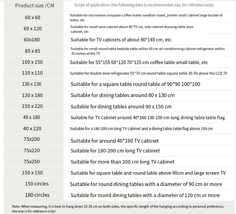Choose the 150 x 150 size cell
This screenshot has width=236, height=214.
point(32,173)
